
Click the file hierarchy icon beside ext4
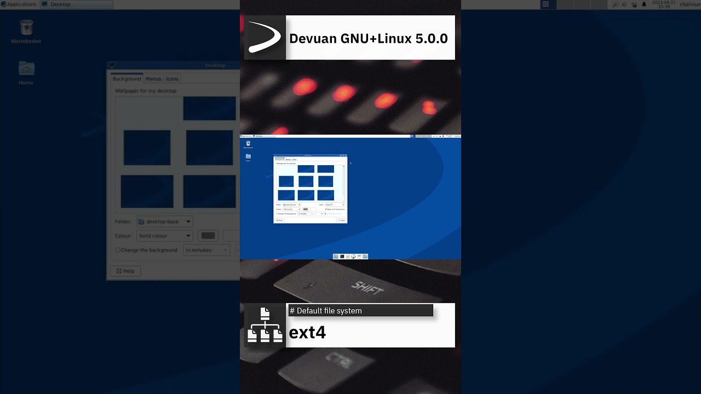(x=265, y=325)
